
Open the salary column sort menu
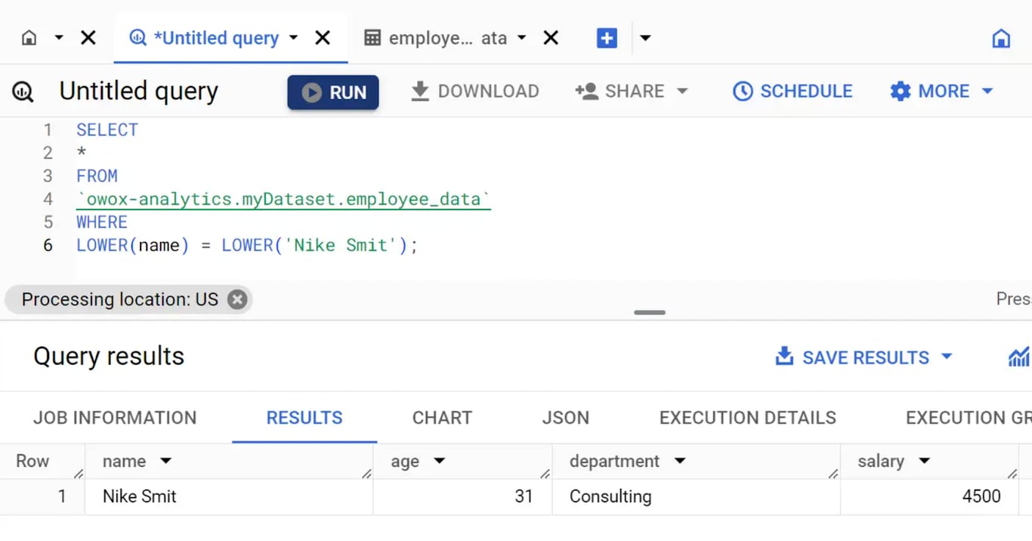pos(924,461)
